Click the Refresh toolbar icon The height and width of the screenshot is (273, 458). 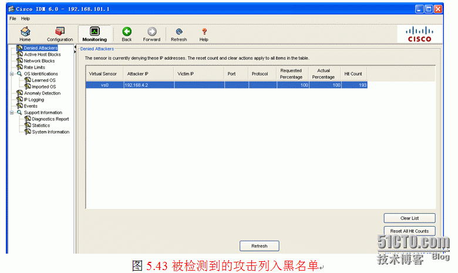click(179, 32)
